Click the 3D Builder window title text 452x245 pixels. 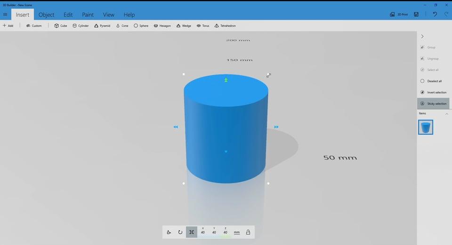tap(17, 5)
